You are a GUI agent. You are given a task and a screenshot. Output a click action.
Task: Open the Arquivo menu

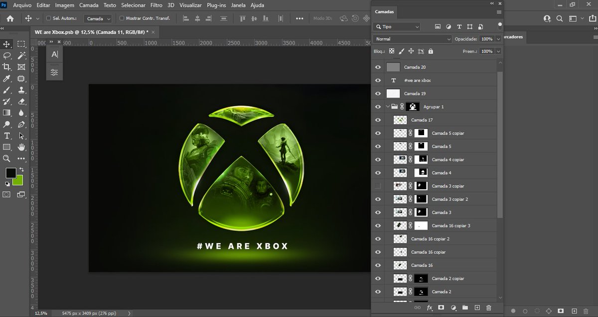(23, 5)
